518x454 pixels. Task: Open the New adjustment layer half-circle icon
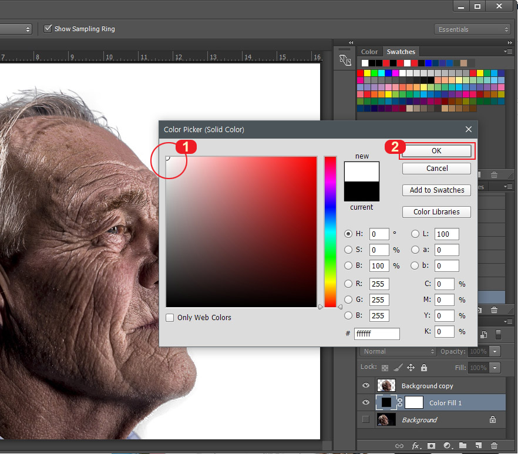click(447, 446)
